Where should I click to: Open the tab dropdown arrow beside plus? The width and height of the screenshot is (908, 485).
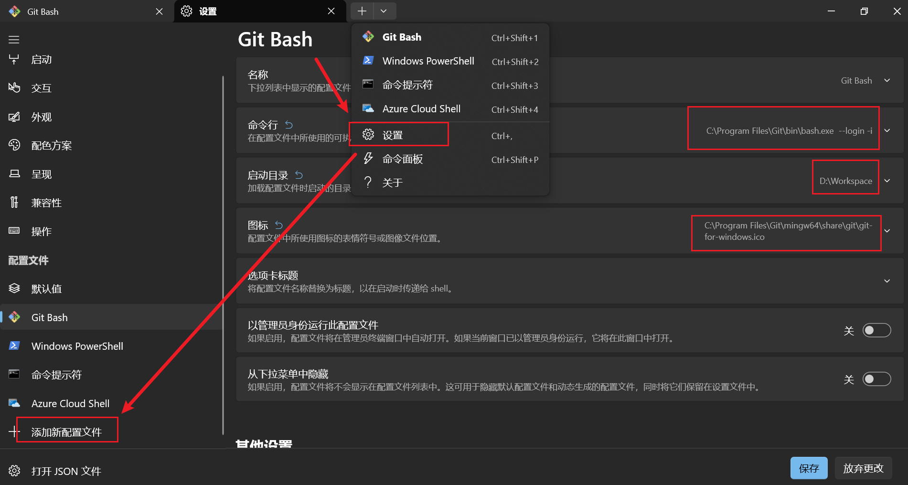(384, 11)
